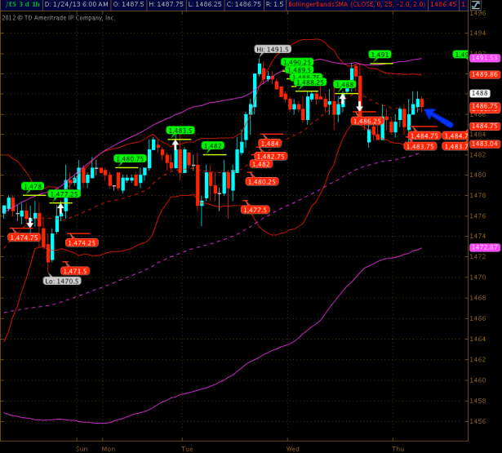The image size is (502, 453).
Task: Select the Lo: 1470.5 low price bubble
Action: [63, 280]
